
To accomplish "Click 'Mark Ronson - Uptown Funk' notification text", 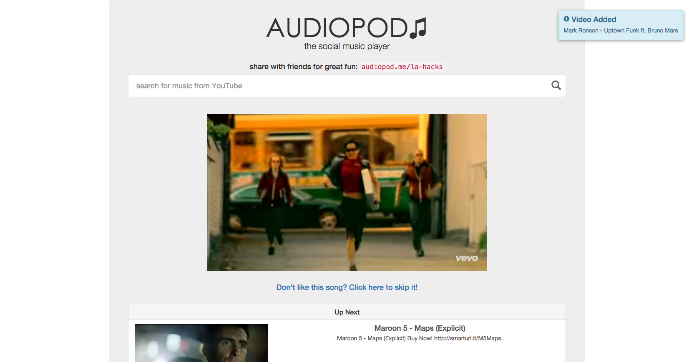I will [x=621, y=30].
